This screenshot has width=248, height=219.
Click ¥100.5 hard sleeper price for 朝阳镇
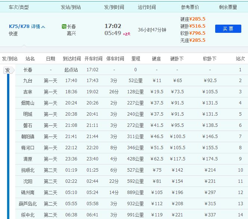(x=177, y=137)
